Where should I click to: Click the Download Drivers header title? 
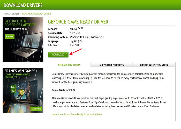[23, 5]
